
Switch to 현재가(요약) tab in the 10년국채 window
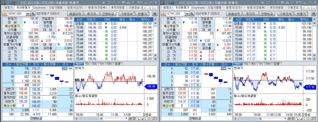click(x=234, y=8)
